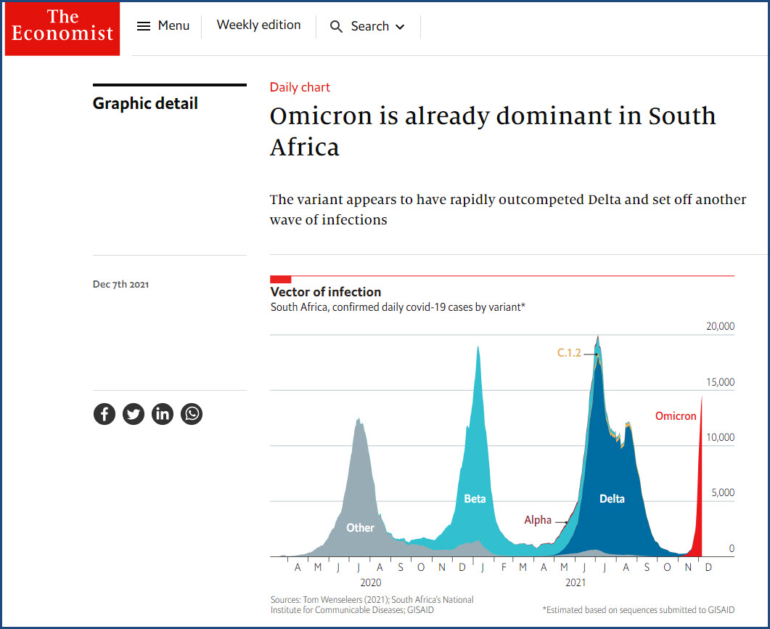Open the Daily chart category link
This screenshot has width=770, height=629.
pos(300,87)
